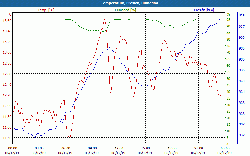Click the green '%' axis unit label
Screen dimensions: 250x156
click(x=228, y=14)
